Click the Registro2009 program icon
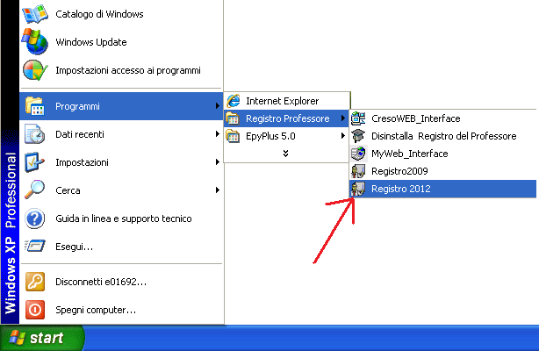 (x=358, y=171)
